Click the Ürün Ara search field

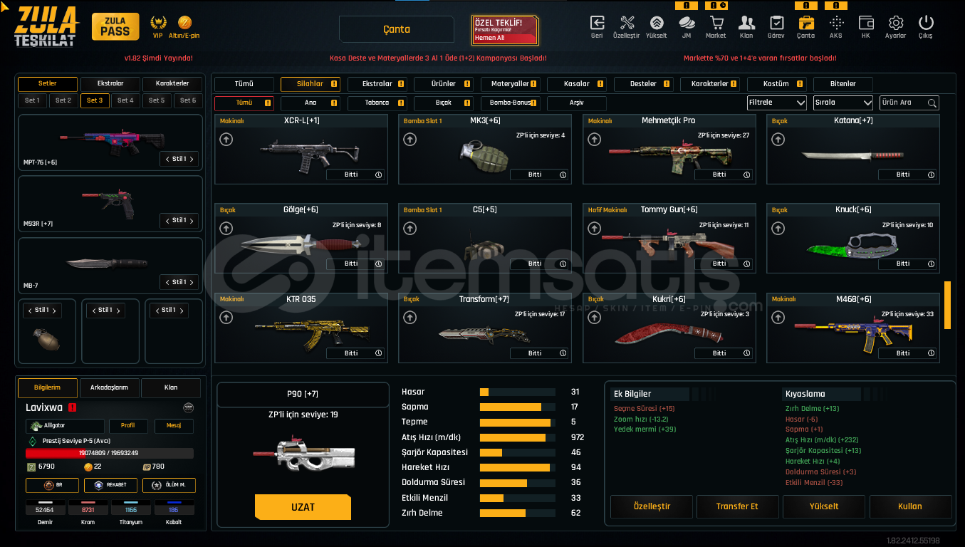point(909,103)
